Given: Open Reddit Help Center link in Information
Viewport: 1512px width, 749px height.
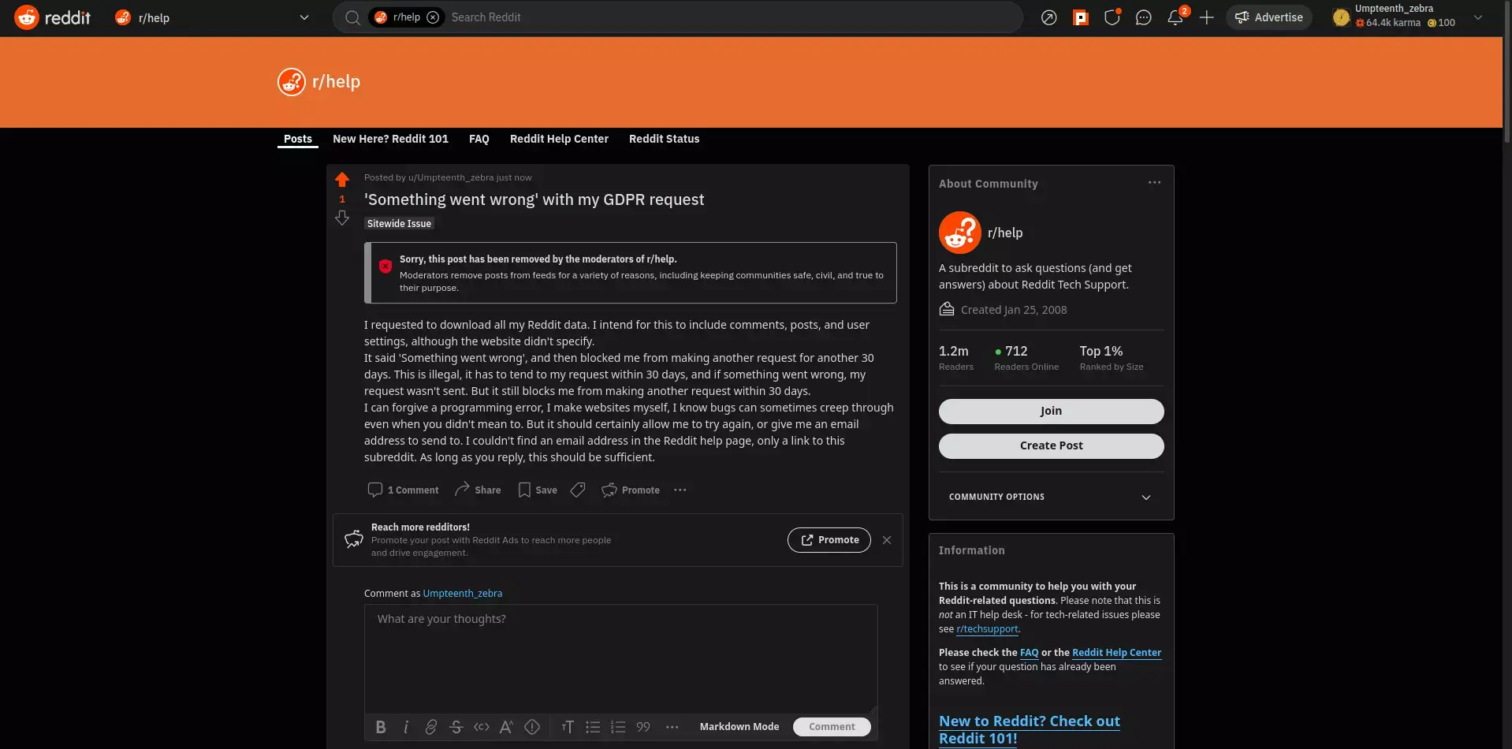Looking at the screenshot, I should tap(1116, 653).
